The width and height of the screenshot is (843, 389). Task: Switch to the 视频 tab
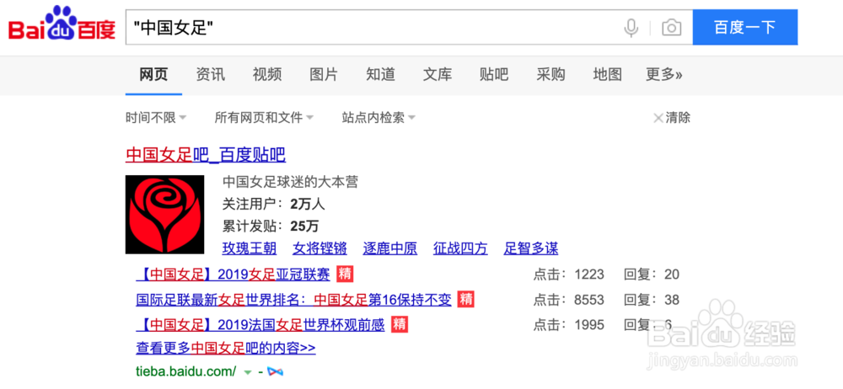pos(267,74)
